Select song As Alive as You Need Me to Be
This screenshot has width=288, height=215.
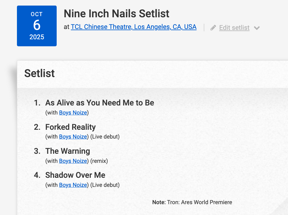[x=100, y=103]
